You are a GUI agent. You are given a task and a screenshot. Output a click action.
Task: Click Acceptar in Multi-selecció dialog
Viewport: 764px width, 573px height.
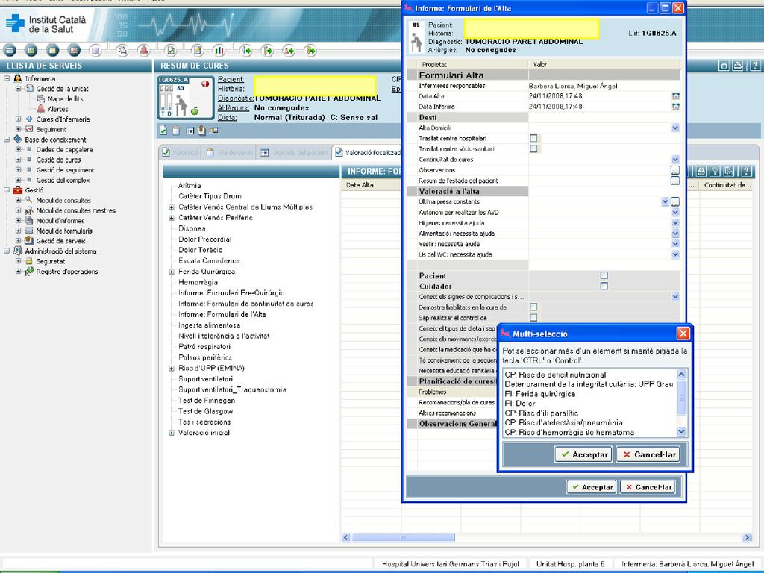583,454
